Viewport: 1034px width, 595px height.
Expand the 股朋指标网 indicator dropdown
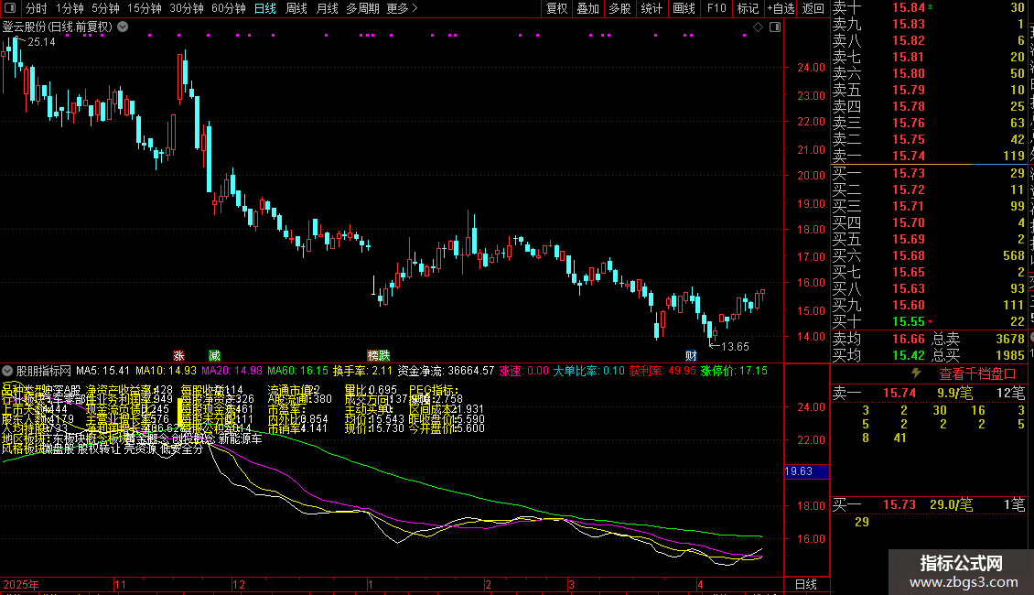point(8,372)
